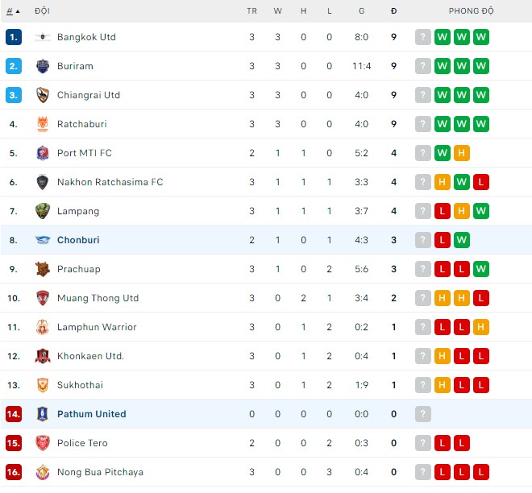Click the gray question badge for Pathum United

[x=423, y=414]
